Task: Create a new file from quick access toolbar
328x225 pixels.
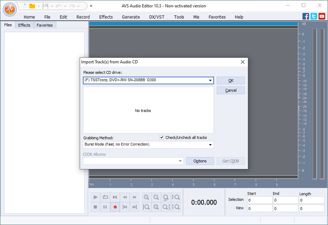Action: 24,6
